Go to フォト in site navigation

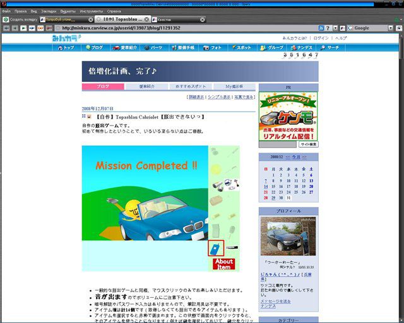[213, 48]
